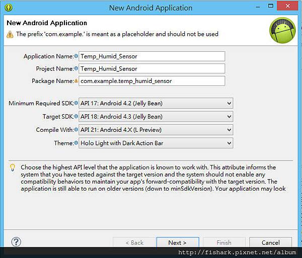The image size is (302, 258).
Task: Click the Eclipse icon in title bar
Action: pos(9,8)
